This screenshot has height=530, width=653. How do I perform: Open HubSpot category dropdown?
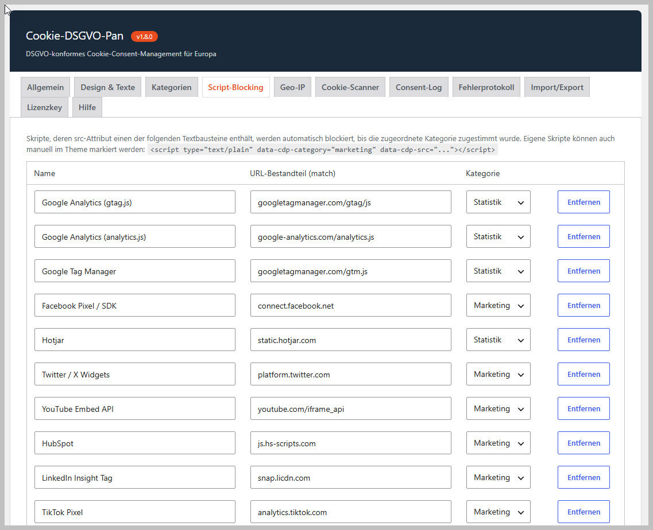click(498, 443)
